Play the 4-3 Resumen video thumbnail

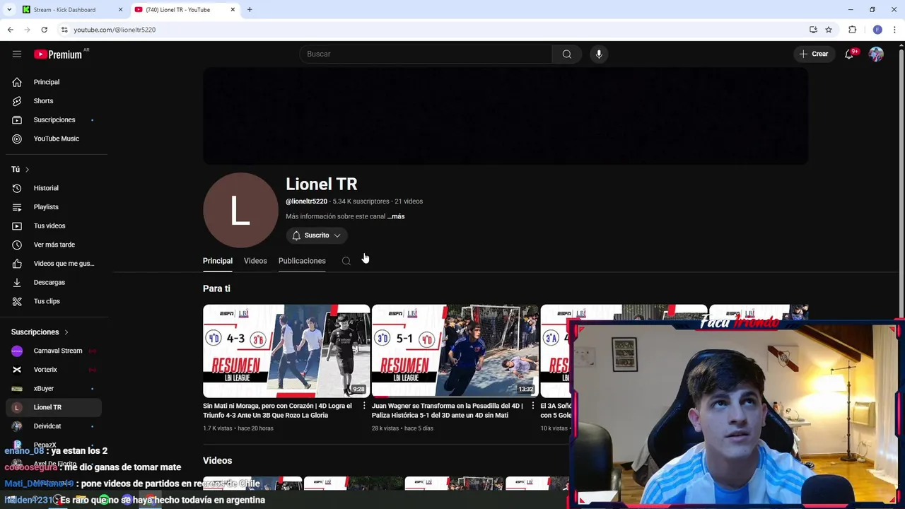(286, 351)
